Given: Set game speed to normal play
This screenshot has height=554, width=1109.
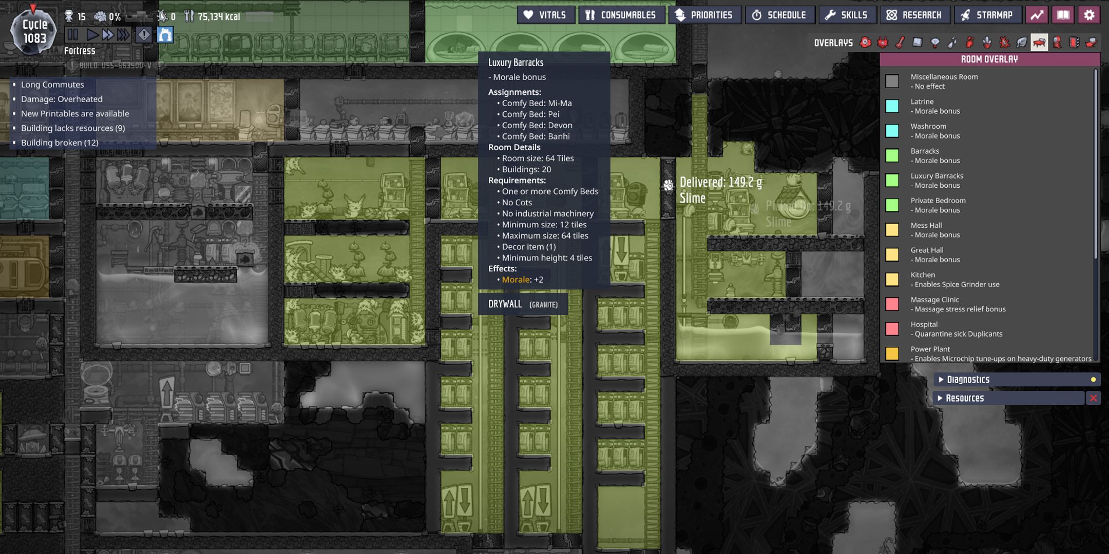Looking at the screenshot, I should [x=93, y=35].
